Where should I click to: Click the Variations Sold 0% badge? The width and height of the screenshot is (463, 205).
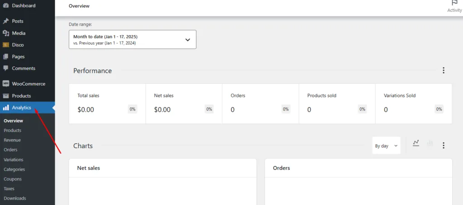[439, 109]
